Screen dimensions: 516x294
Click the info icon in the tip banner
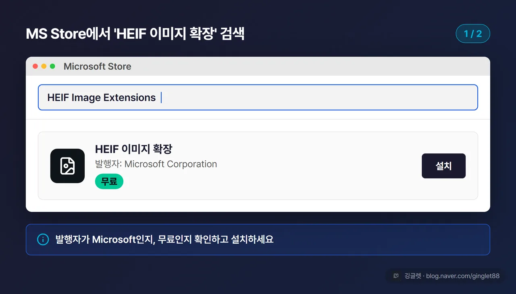(43, 240)
